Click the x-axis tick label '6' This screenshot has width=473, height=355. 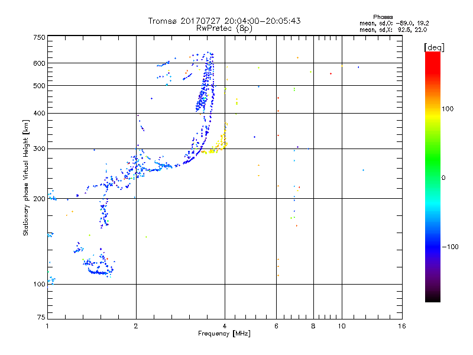[276, 326]
